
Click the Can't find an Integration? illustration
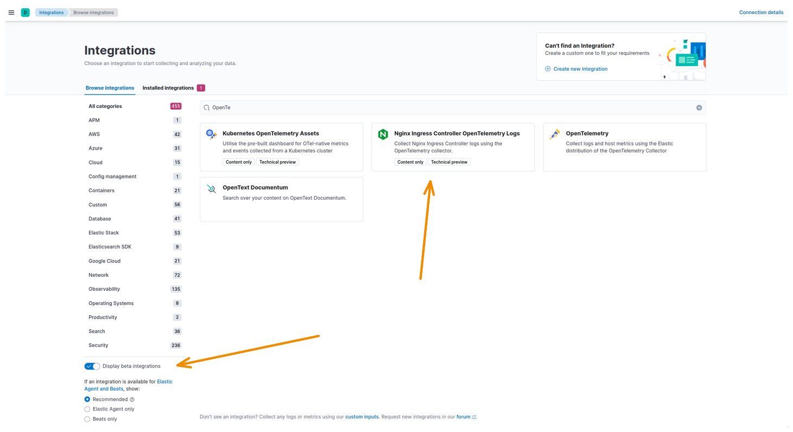click(682, 59)
